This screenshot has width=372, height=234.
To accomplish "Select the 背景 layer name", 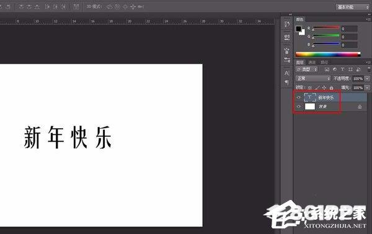I will click(x=322, y=106).
